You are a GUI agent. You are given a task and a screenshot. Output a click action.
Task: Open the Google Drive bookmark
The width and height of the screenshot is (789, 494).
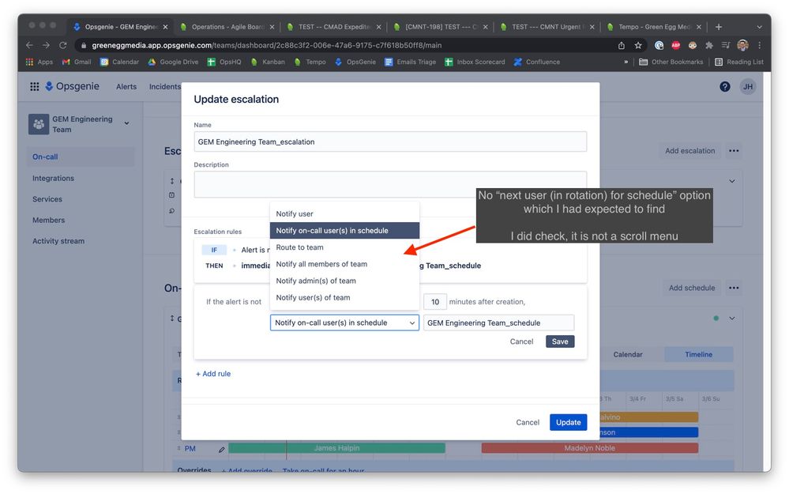click(x=173, y=62)
